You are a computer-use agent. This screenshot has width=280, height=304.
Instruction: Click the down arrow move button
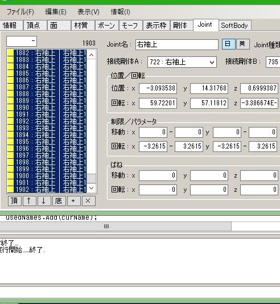(44, 201)
